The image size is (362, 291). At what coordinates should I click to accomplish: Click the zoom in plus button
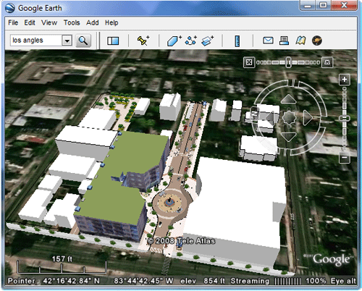click(345, 80)
